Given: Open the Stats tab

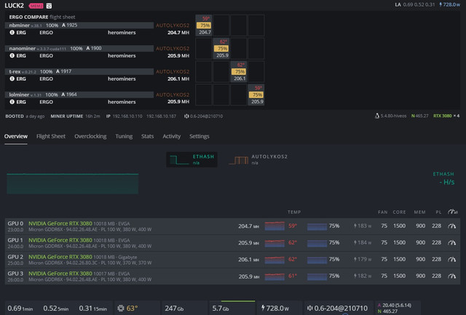Looking at the screenshot, I should click(x=147, y=136).
